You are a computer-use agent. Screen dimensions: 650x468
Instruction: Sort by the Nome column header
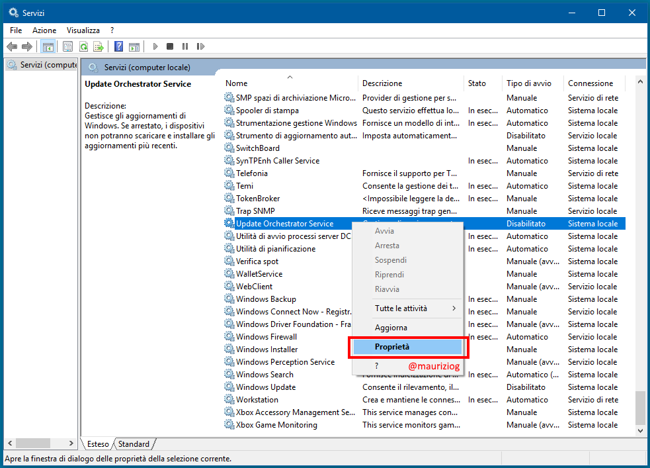(x=290, y=83)
